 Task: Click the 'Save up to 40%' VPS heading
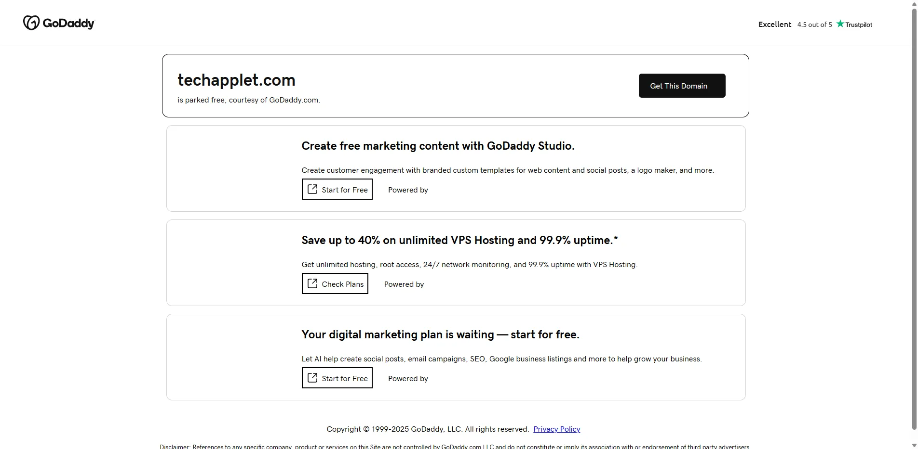tap(459, 240)
